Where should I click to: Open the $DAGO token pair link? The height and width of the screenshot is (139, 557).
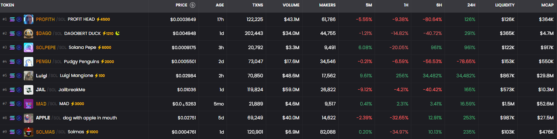coord(44,34)
